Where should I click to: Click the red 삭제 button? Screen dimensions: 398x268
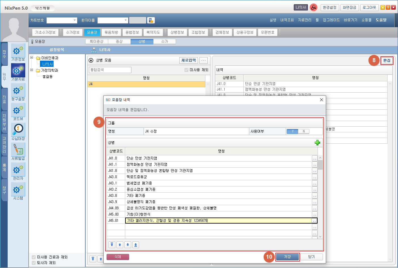[118, 257]
